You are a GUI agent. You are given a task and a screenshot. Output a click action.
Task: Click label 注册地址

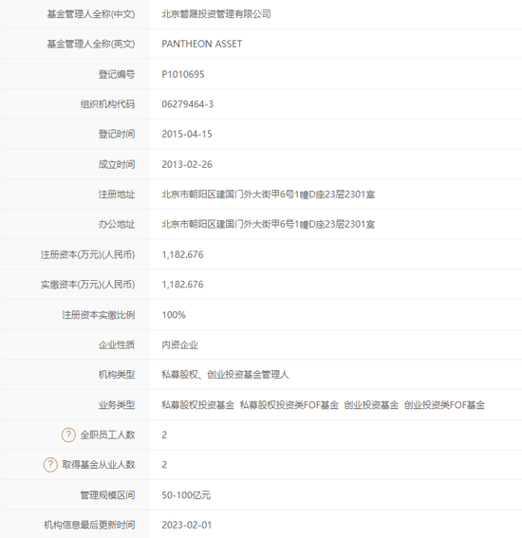pos(117,195)
